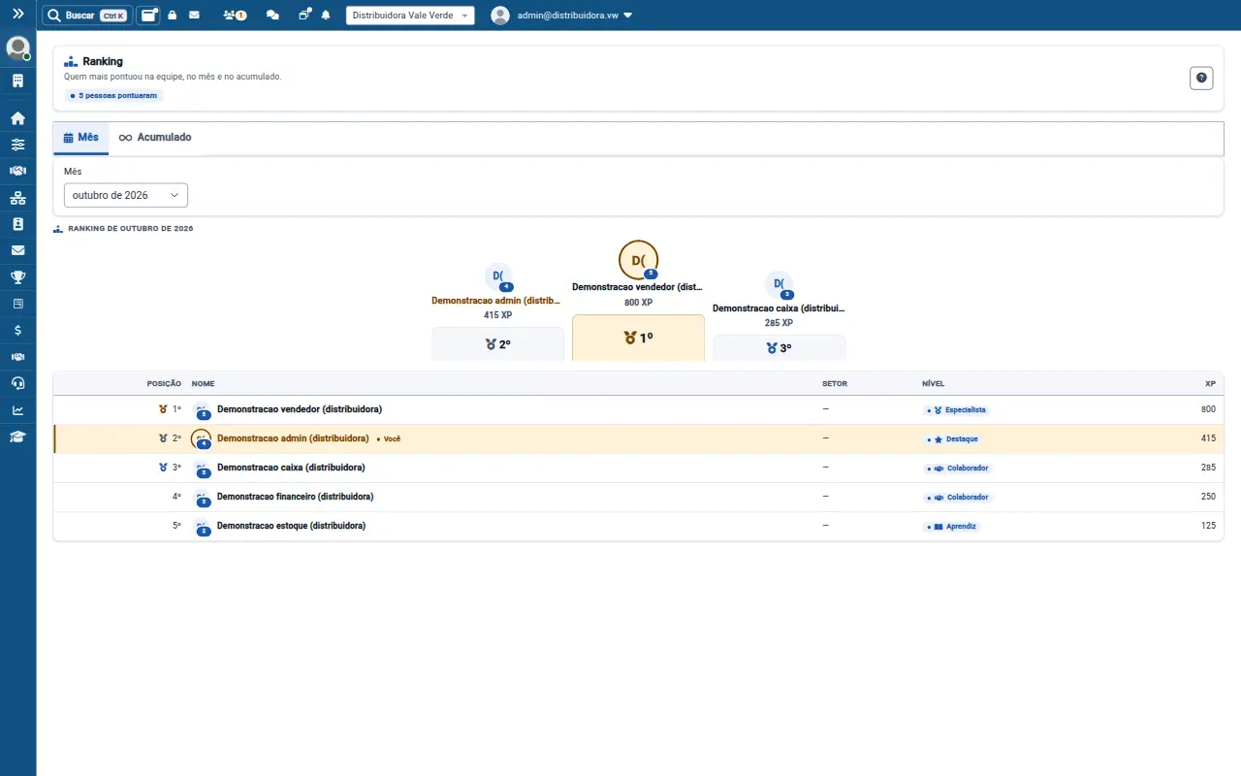Open the home icon in sidebar

(x=17, y=118)
